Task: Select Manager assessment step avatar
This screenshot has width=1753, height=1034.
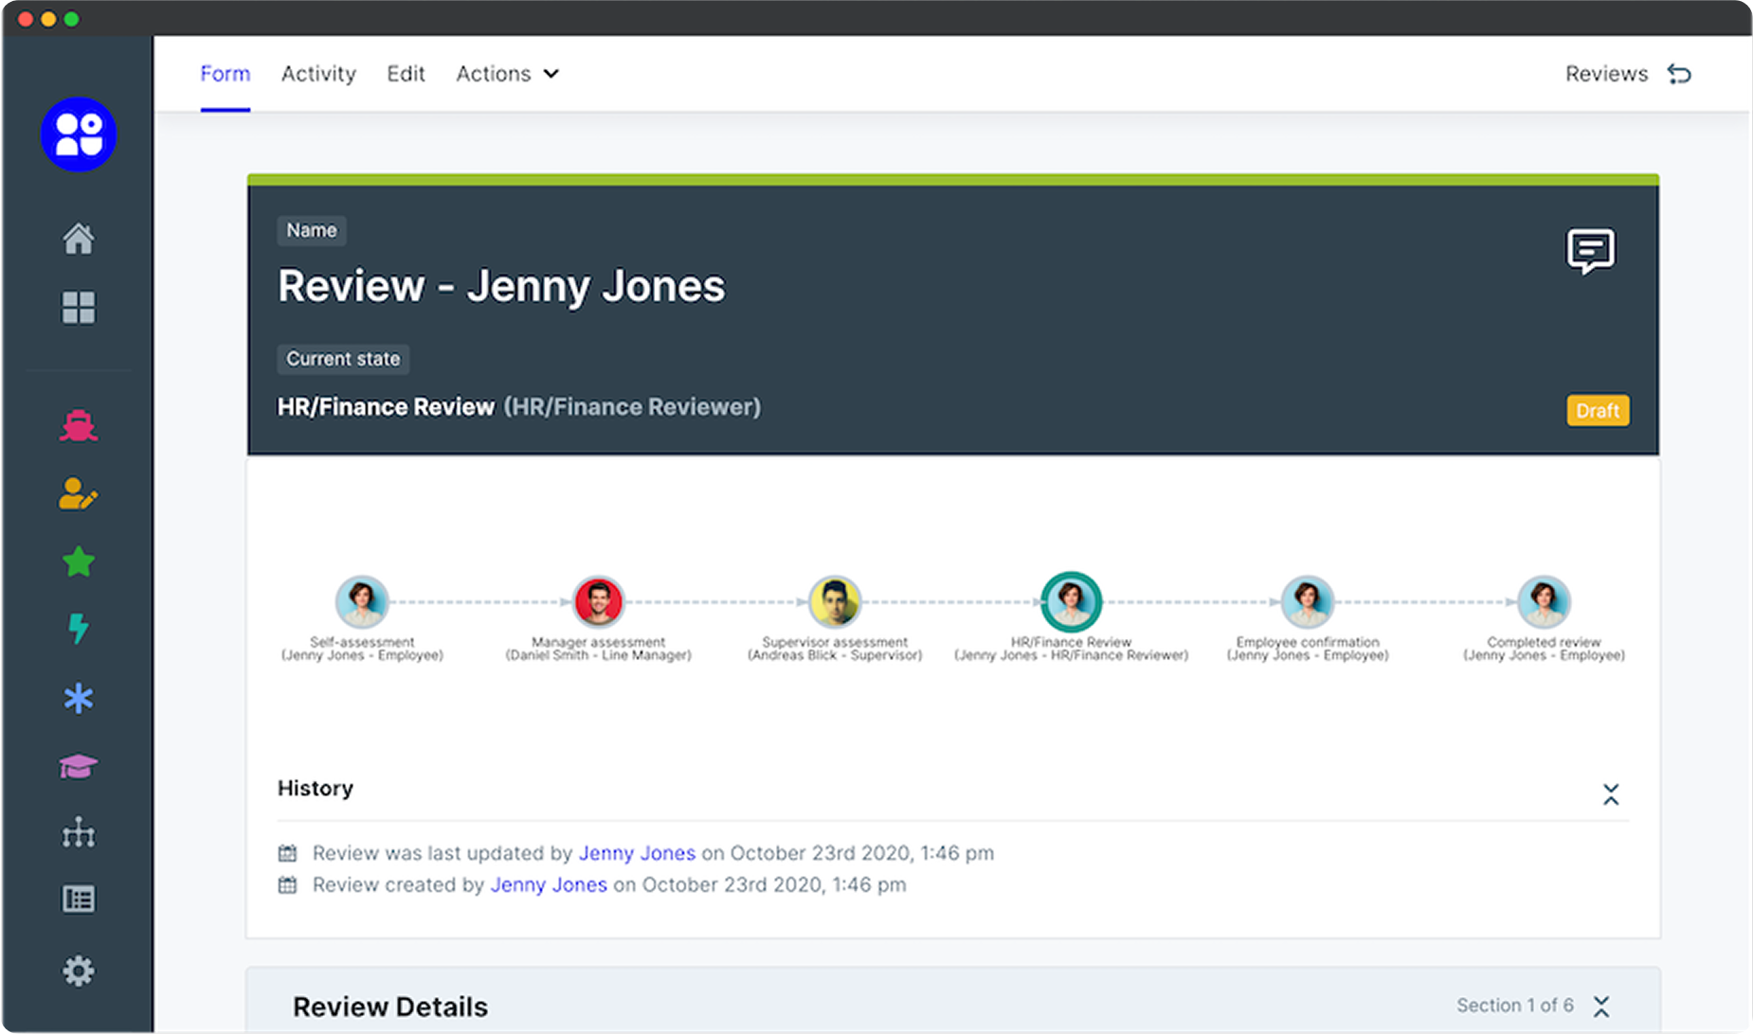Action: (x=598, y=601)
